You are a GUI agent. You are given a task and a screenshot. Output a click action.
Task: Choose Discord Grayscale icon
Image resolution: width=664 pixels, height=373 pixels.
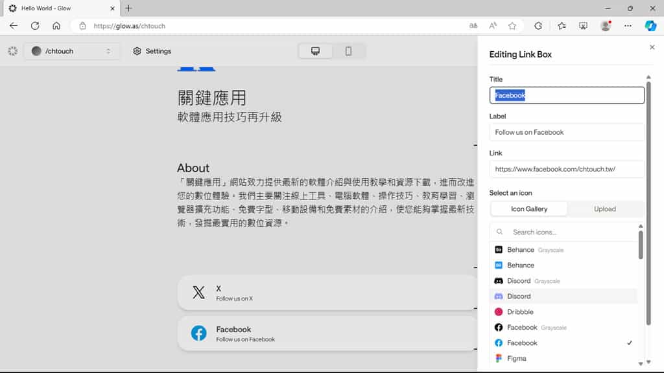click(x=565, y=281)
